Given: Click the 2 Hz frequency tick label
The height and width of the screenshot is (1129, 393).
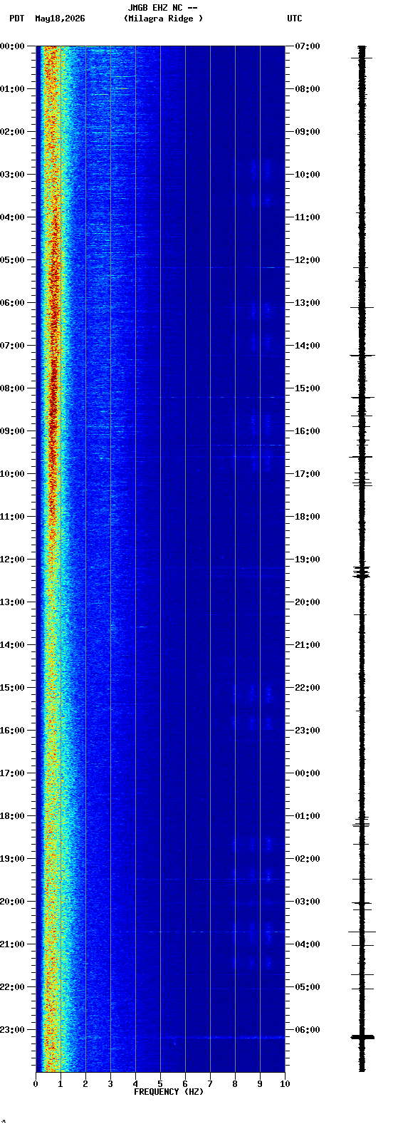Looking at the screenshot, I should point(85,1084).
